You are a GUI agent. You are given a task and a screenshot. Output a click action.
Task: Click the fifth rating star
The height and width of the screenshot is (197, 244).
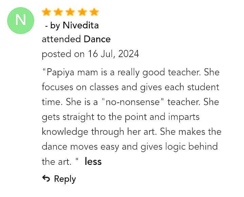click(94, 13)
